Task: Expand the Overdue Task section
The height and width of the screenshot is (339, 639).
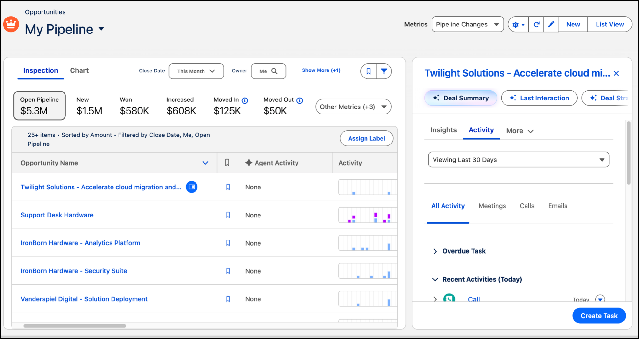Action: point(435,251)
